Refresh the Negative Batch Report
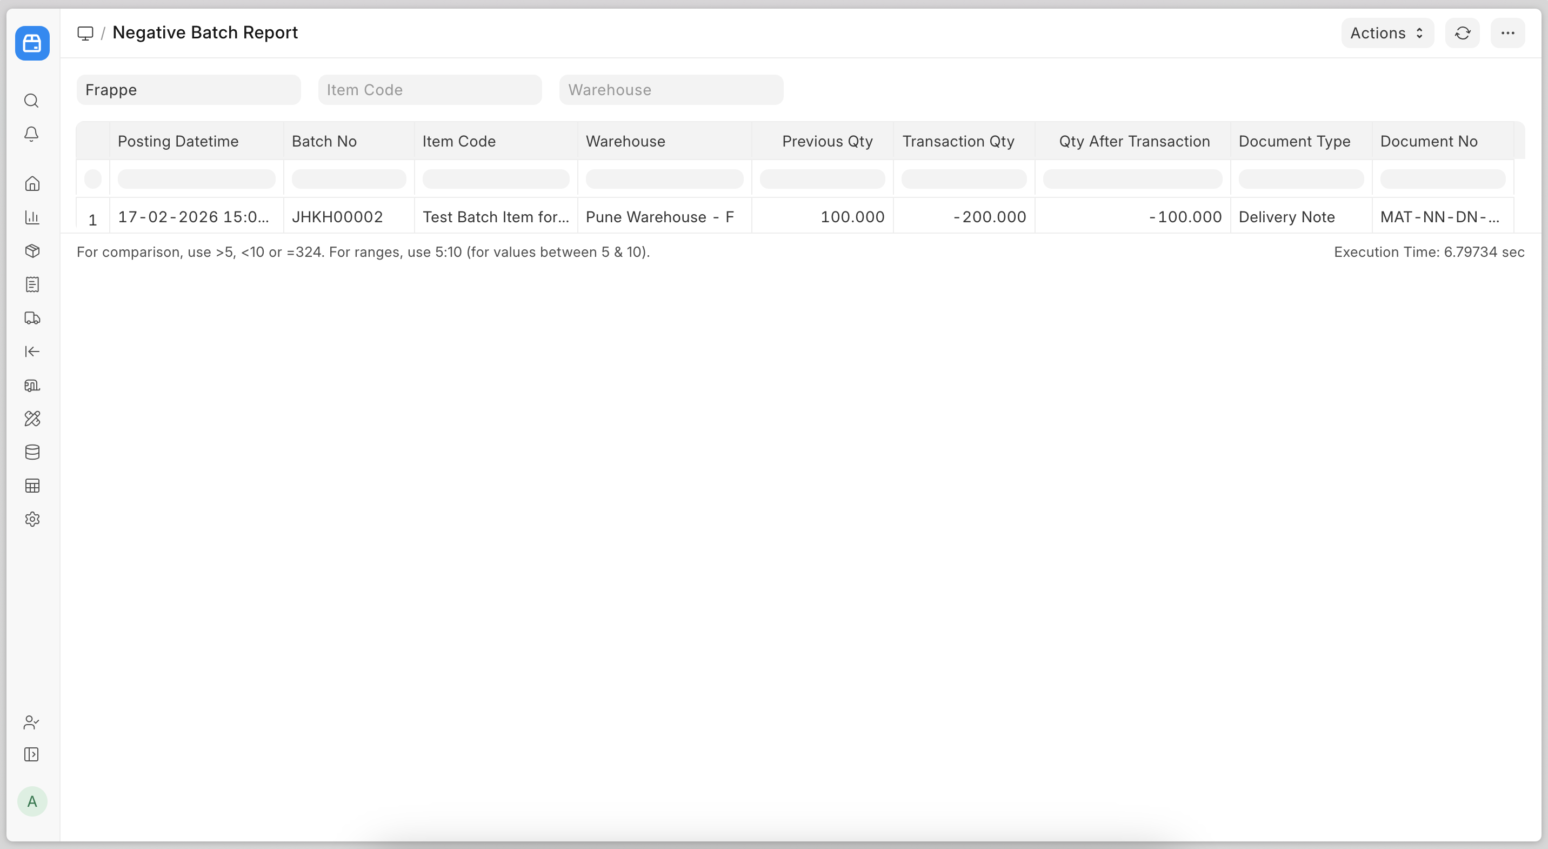The image size is (1548, 849). 1462,33
